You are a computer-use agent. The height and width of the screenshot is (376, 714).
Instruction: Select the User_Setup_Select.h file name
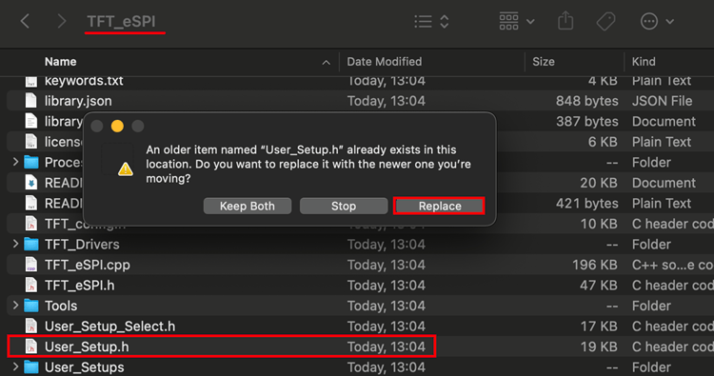(x=109, y=327)
